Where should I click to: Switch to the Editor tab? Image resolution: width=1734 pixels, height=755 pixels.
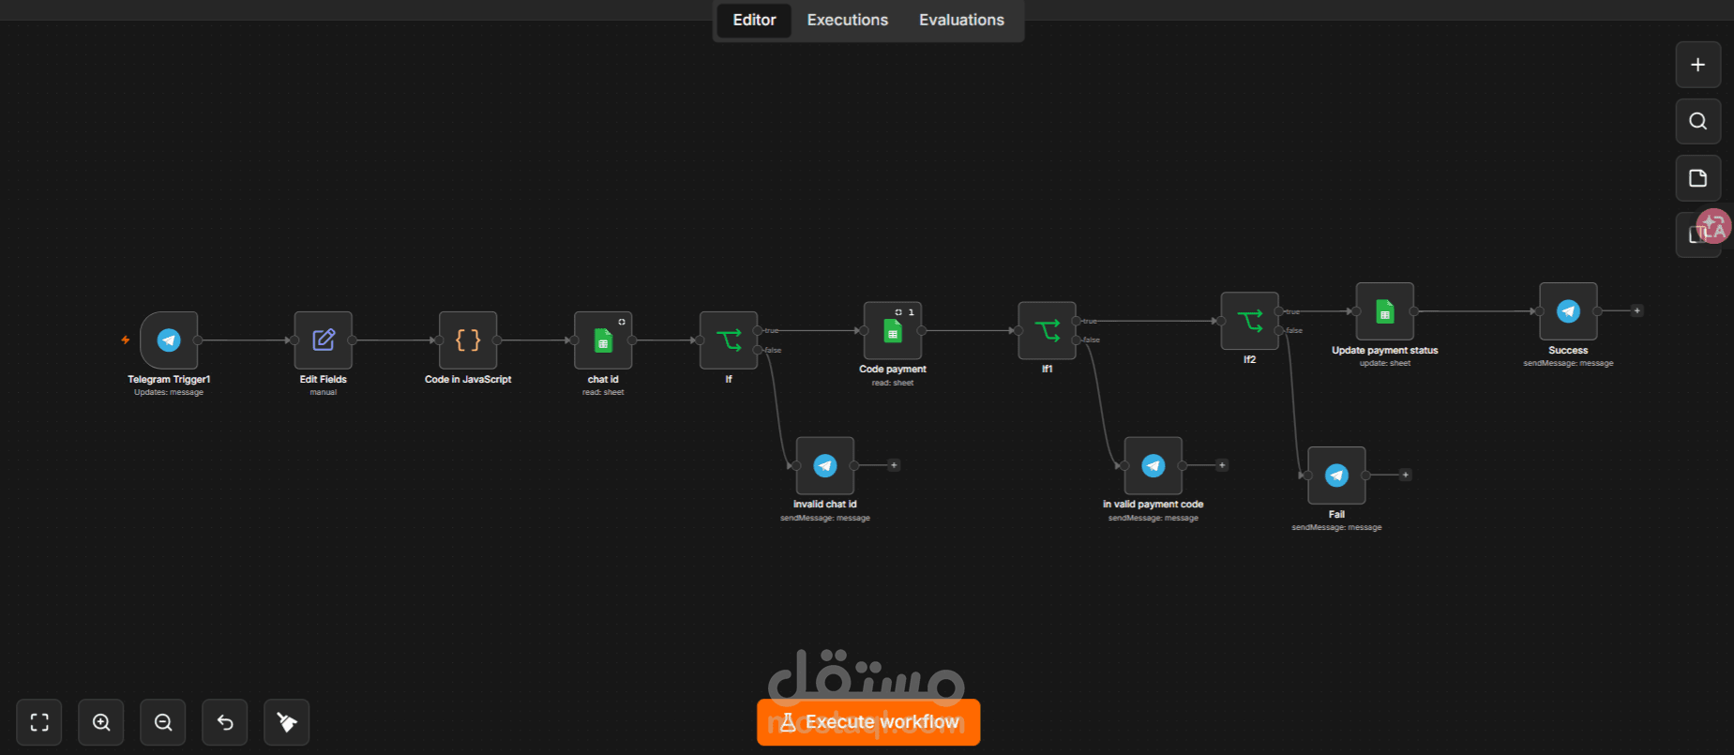(754, 20)
